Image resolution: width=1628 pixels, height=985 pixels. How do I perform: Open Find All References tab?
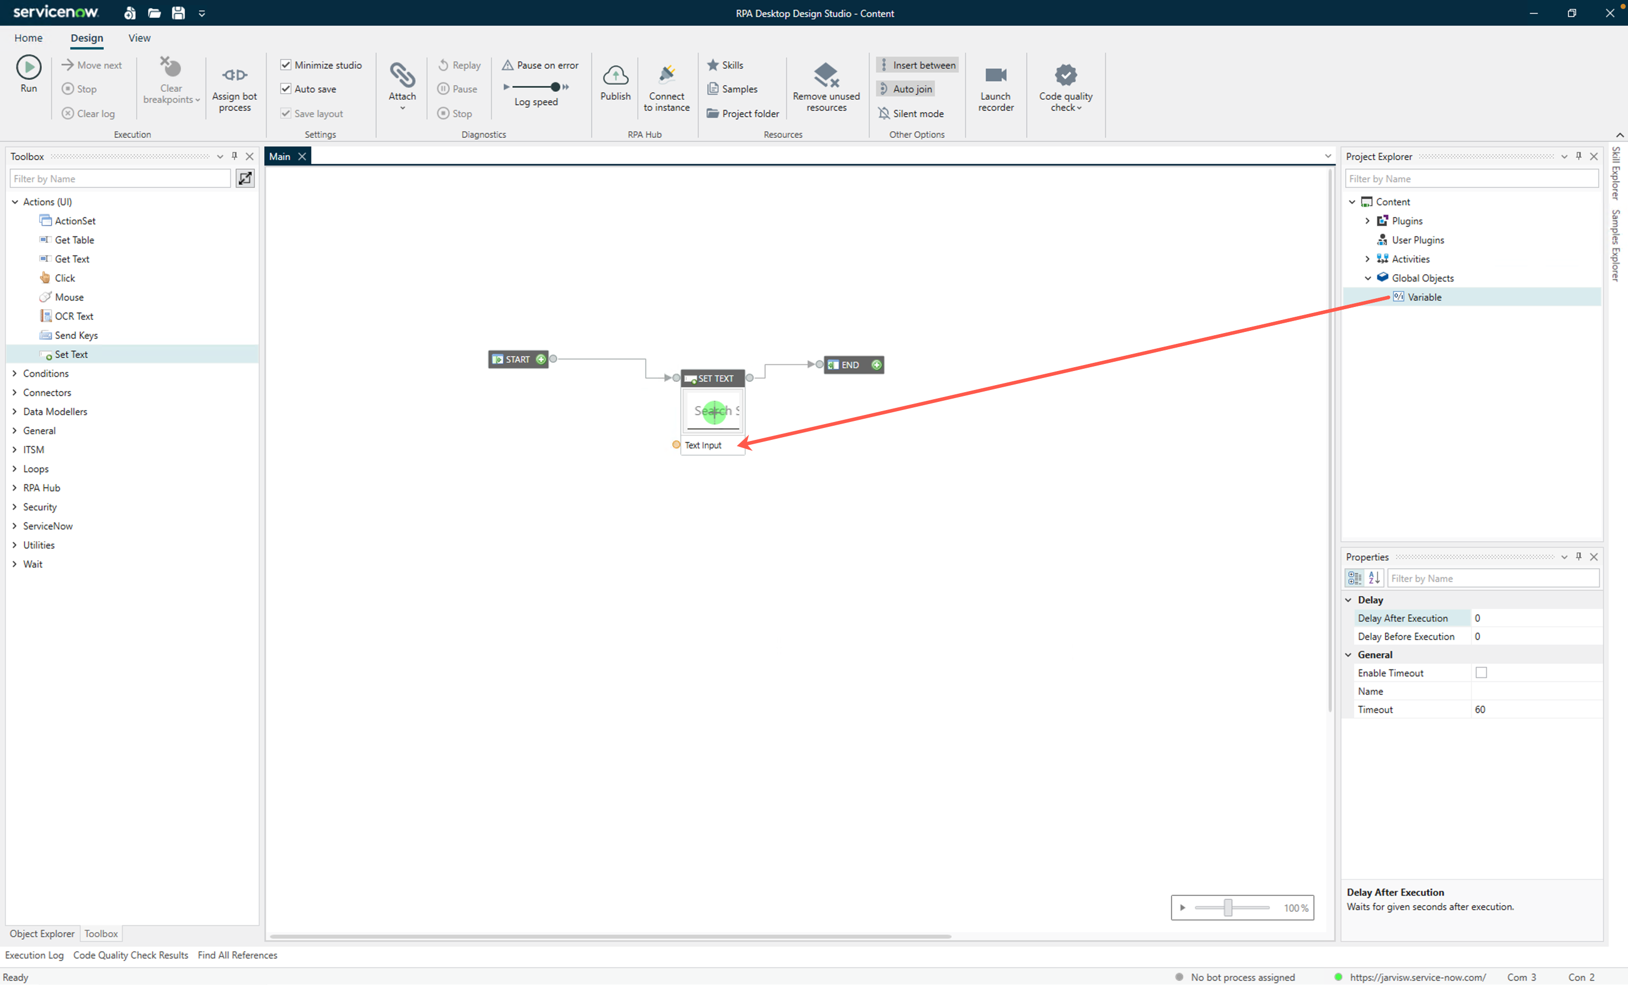237,955
